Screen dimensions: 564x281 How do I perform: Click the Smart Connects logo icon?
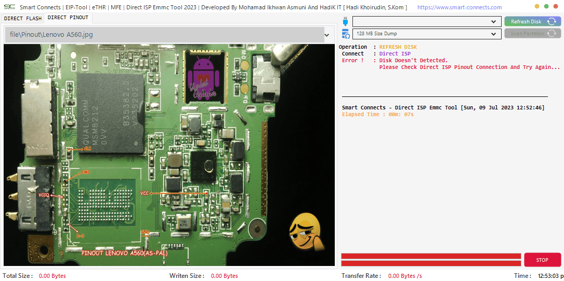click(x=9, y=7)
